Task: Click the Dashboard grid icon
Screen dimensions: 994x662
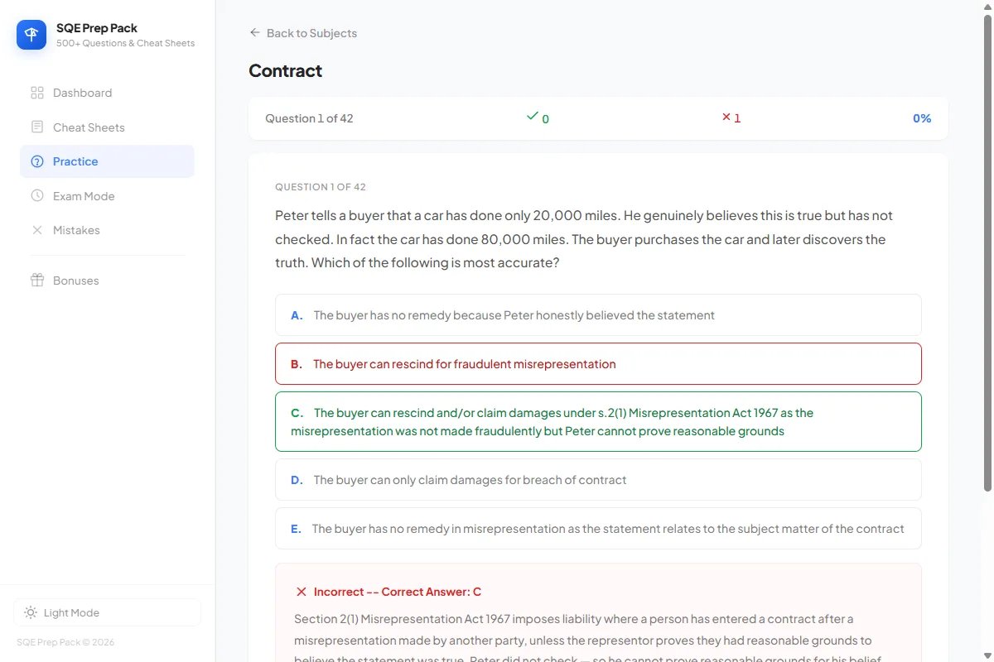Action: point(37,93)
